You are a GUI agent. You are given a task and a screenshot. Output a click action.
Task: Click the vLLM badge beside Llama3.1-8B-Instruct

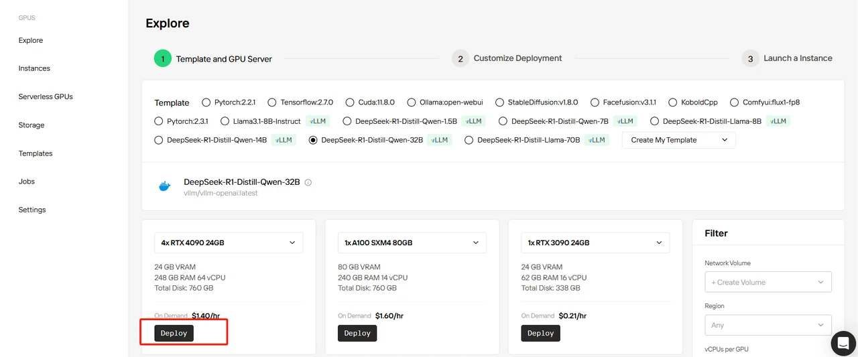point(318,121)
